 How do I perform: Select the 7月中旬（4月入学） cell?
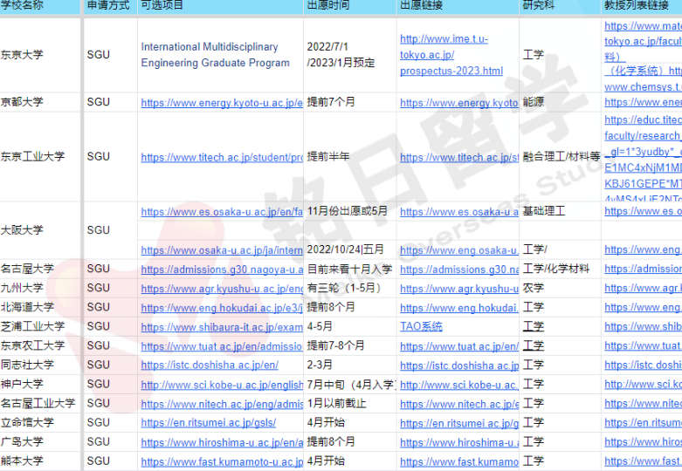[349, 384]
